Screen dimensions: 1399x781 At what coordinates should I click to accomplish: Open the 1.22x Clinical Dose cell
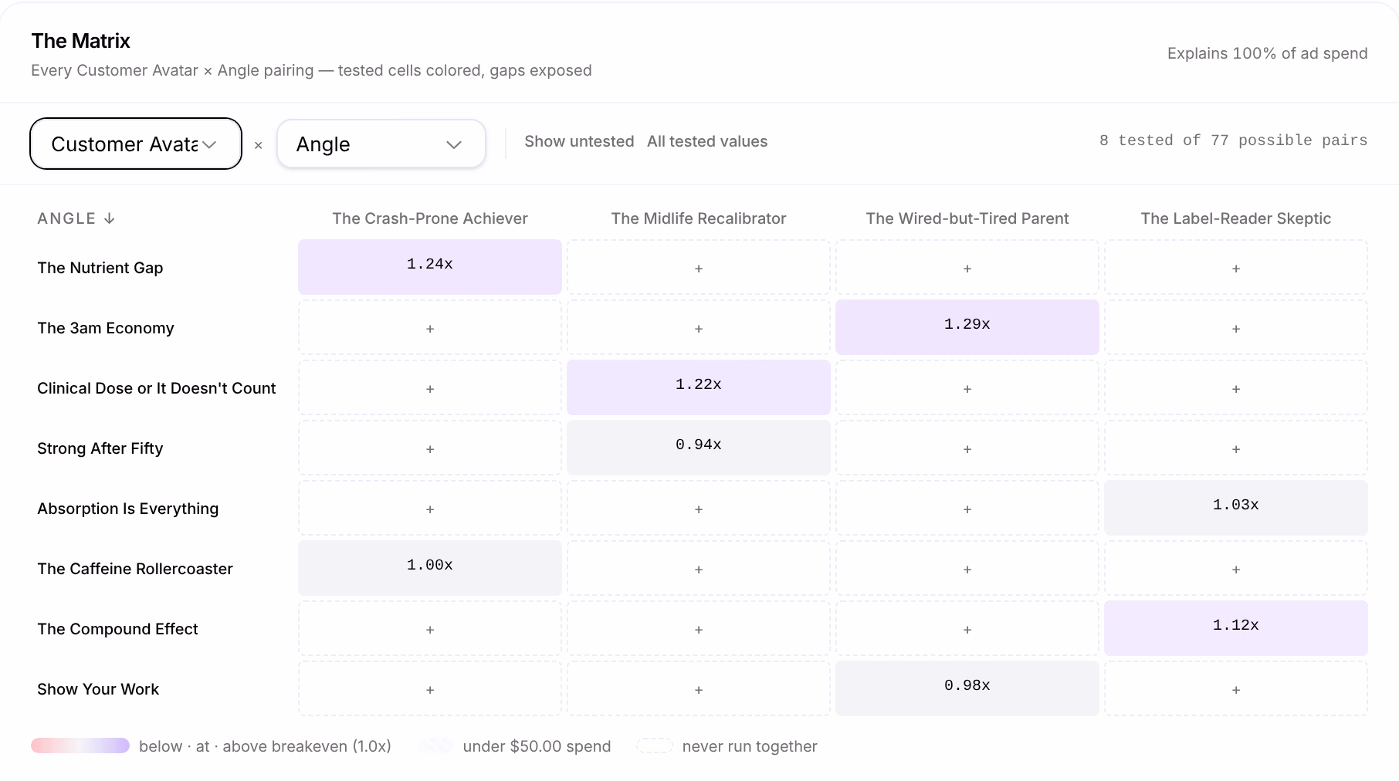coord(699,387)
